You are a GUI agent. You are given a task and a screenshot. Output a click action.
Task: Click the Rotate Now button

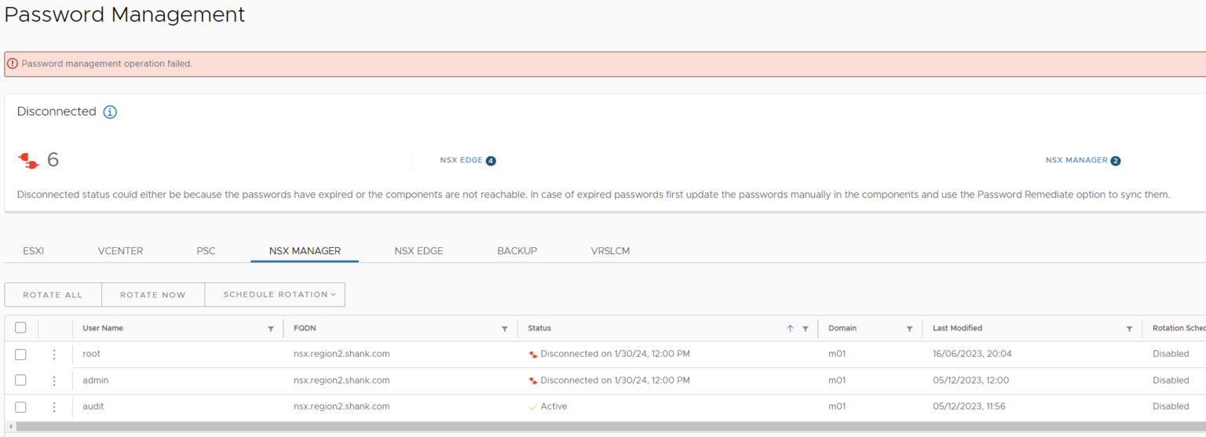(x=152, y=295)
